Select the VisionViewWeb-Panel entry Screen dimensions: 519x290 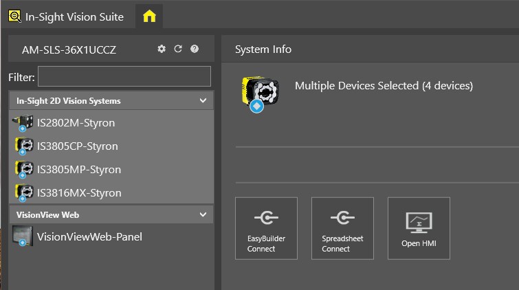(x=111, y=236)
